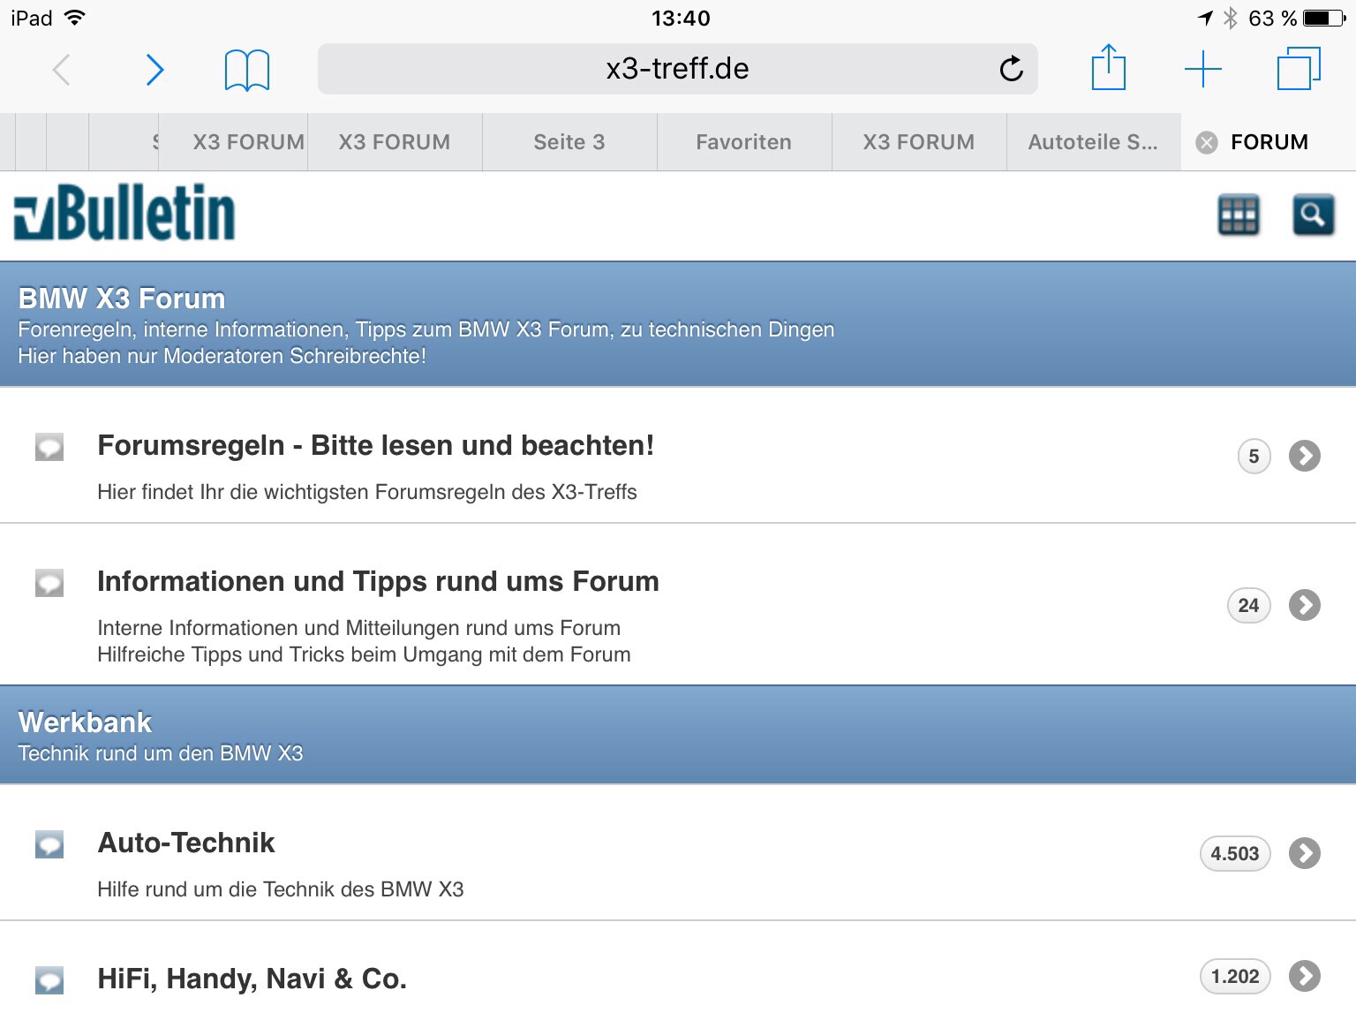This screenshot has width=1356, height=1013.
Task: Reload the x3-treff.de page
Action: (1011, 69)
